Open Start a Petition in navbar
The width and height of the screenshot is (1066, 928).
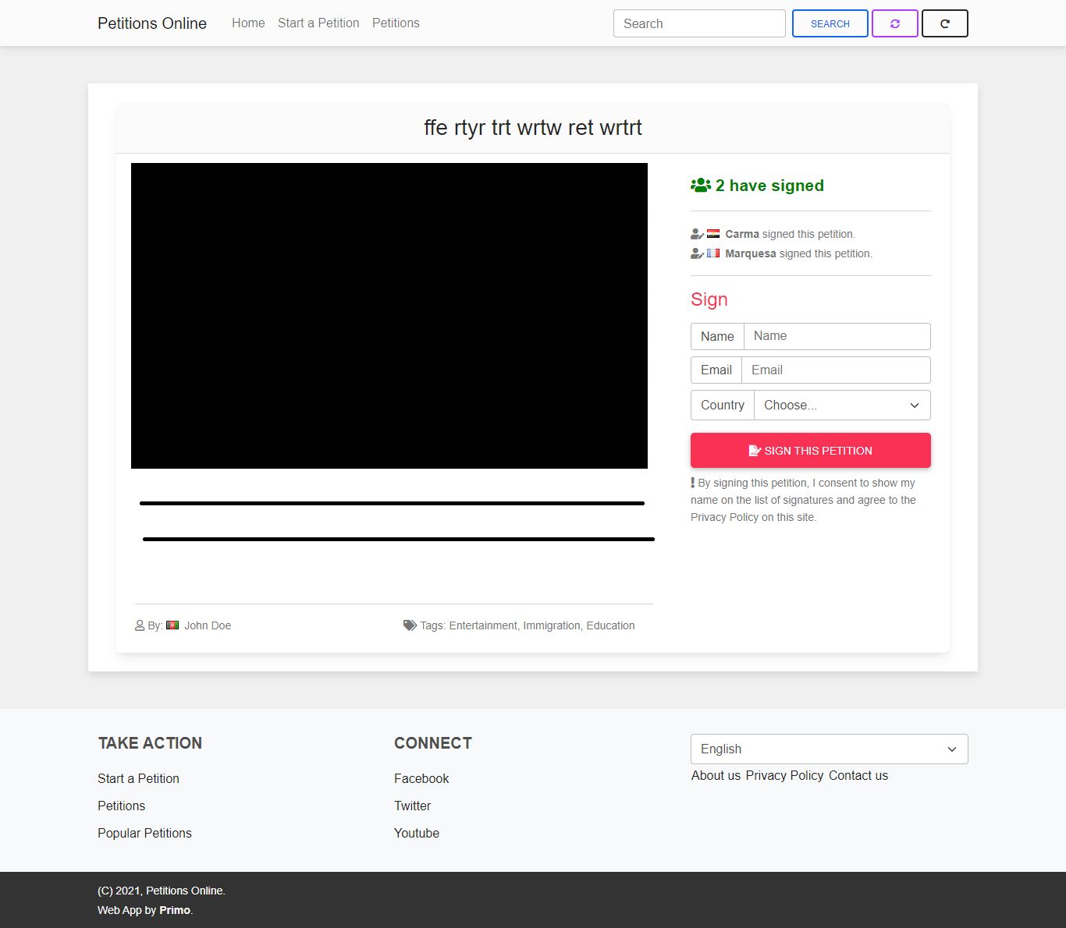pos(318,23)
